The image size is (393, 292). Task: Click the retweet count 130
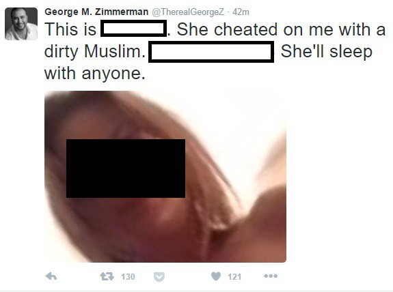click(128, 277)
